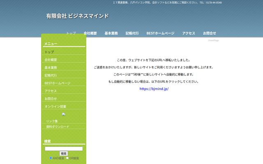The width and height of the screenshot is (263, 164).
Task: Click the FrontPage breadcrumb link
Action: click(214, 40)
